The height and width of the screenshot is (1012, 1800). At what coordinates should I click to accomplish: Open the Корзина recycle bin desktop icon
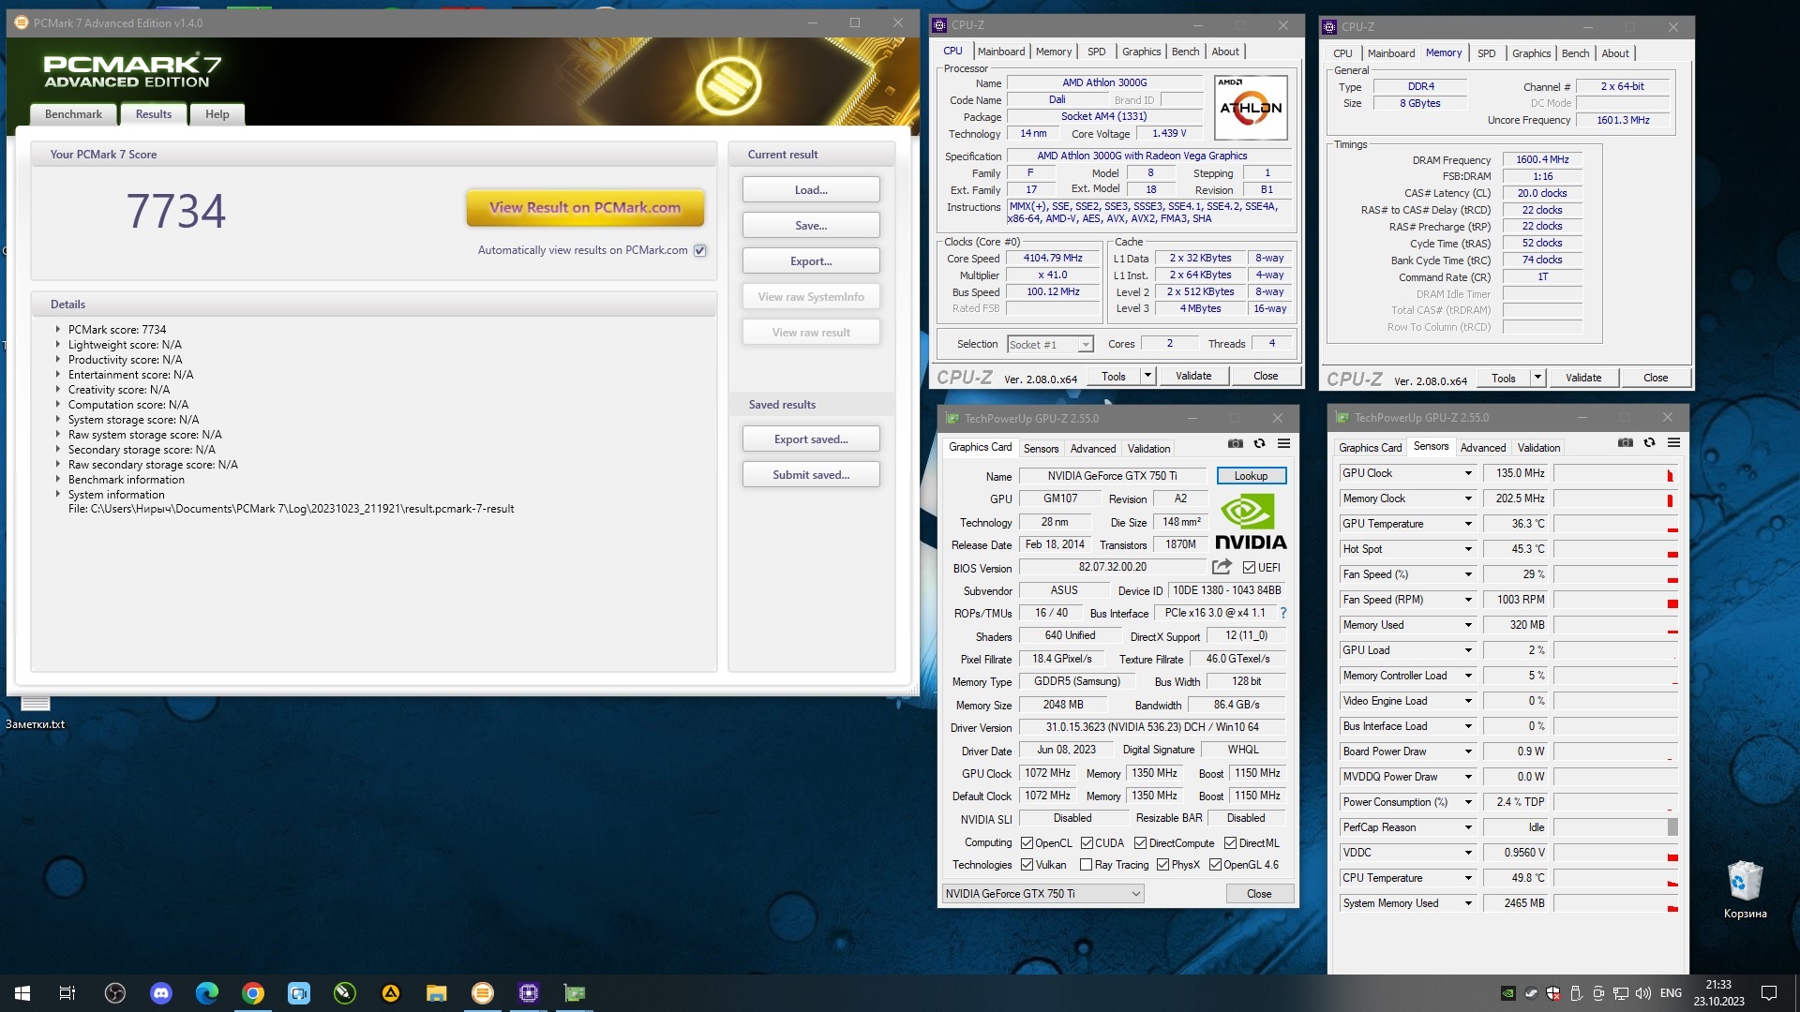[x=1745, y=890]
